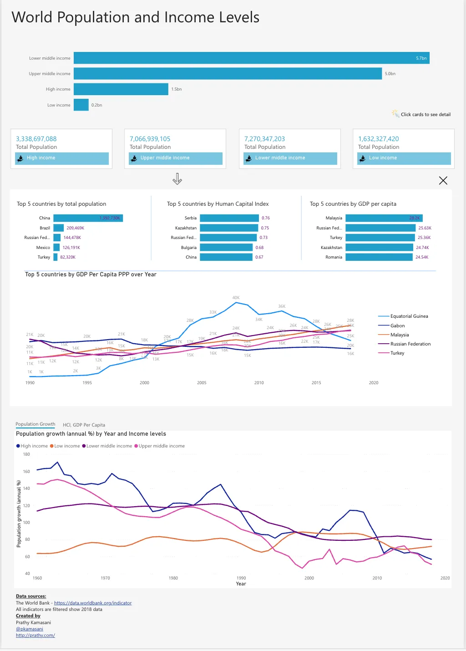Click the Turkey legend entry in line chart
The height and width of the screenshot is (651, 466).
pos(391,353)
